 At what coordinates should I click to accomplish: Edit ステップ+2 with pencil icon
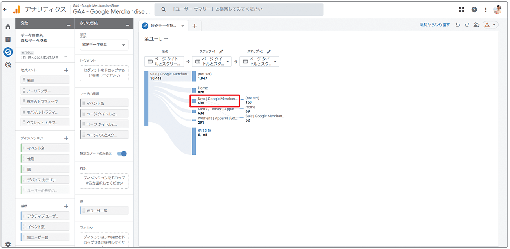coord(269,51)
